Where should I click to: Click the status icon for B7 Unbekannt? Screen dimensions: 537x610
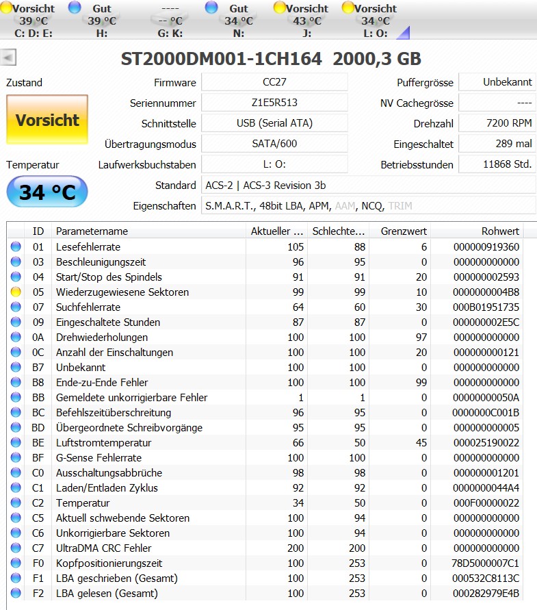16,367
